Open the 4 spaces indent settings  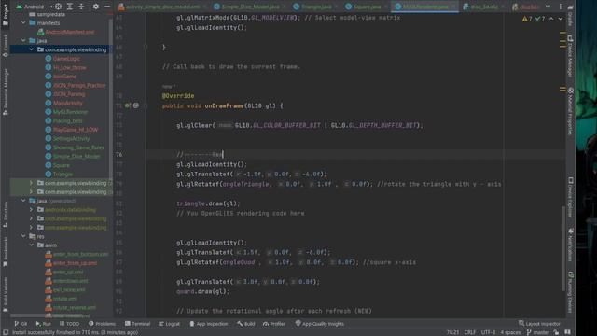tap(510, 332)
